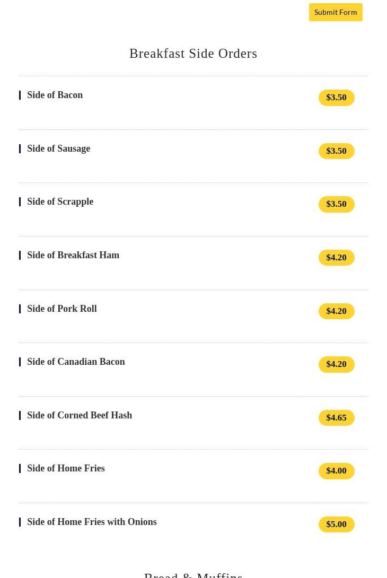Viewport: 387px width, 578px height.
Task: Click the Submit Form button
Action: [x=336, y=12]
